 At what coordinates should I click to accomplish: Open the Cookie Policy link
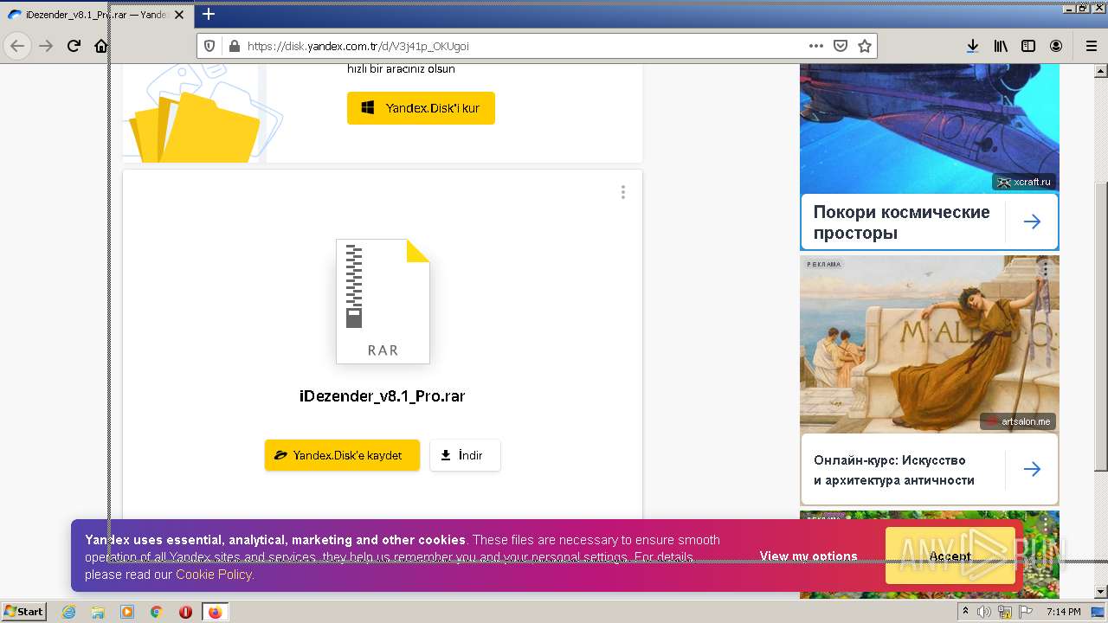(x=214, y=575)
